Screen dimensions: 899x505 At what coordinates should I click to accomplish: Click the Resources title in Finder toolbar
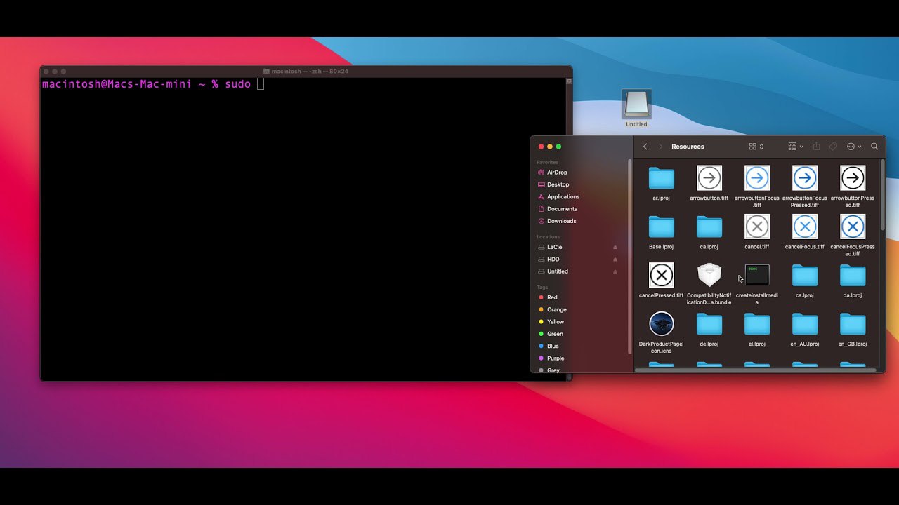pyautogui.click(x=688, y=147)
